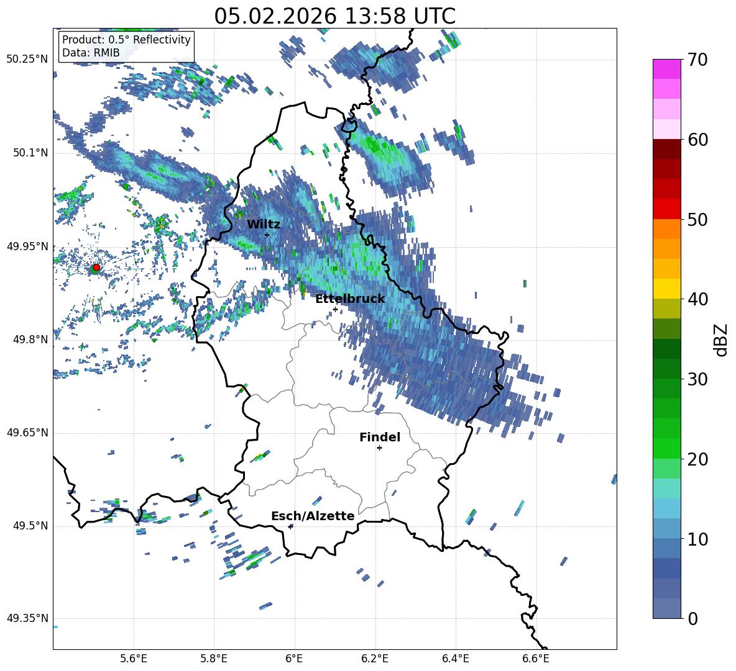Click the 5.8°E longitude label
This screenshot has width=736, height=671.
click(x=214, y=659)
